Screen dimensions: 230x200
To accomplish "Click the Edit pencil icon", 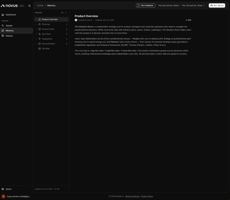I will pyautogui.click(x=186, y=20).
